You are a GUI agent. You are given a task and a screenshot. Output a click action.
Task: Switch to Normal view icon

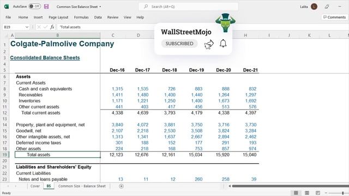click(296, 193)
